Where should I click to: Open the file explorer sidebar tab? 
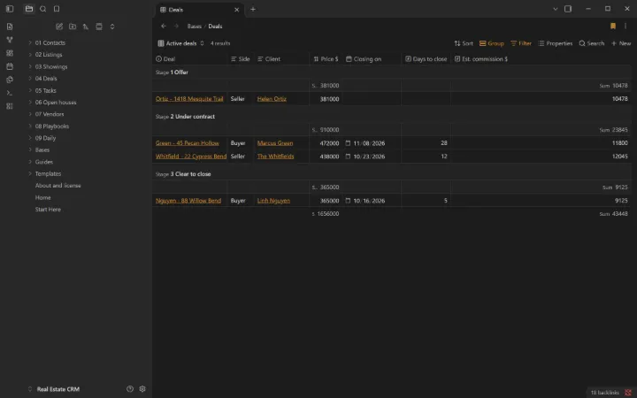(29, 9)
